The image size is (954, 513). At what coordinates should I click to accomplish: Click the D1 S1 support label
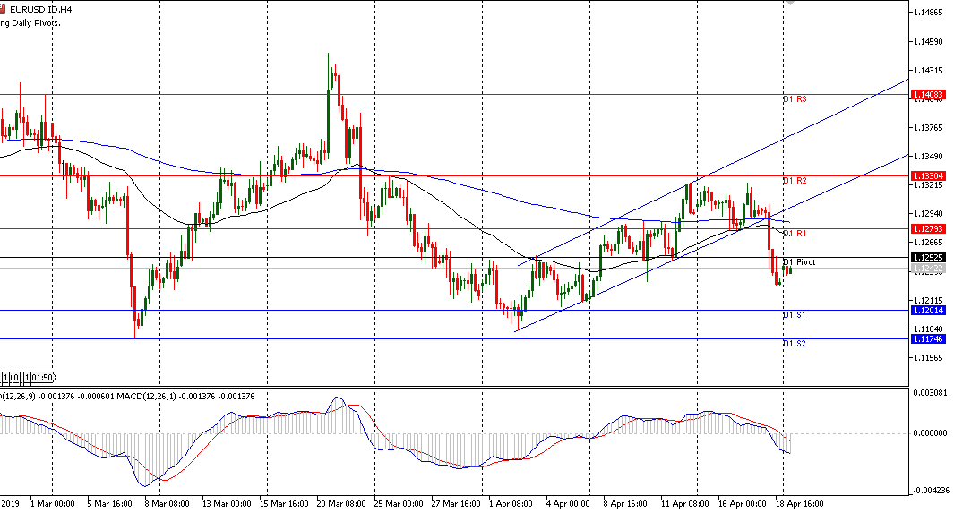tap(795, 315)
